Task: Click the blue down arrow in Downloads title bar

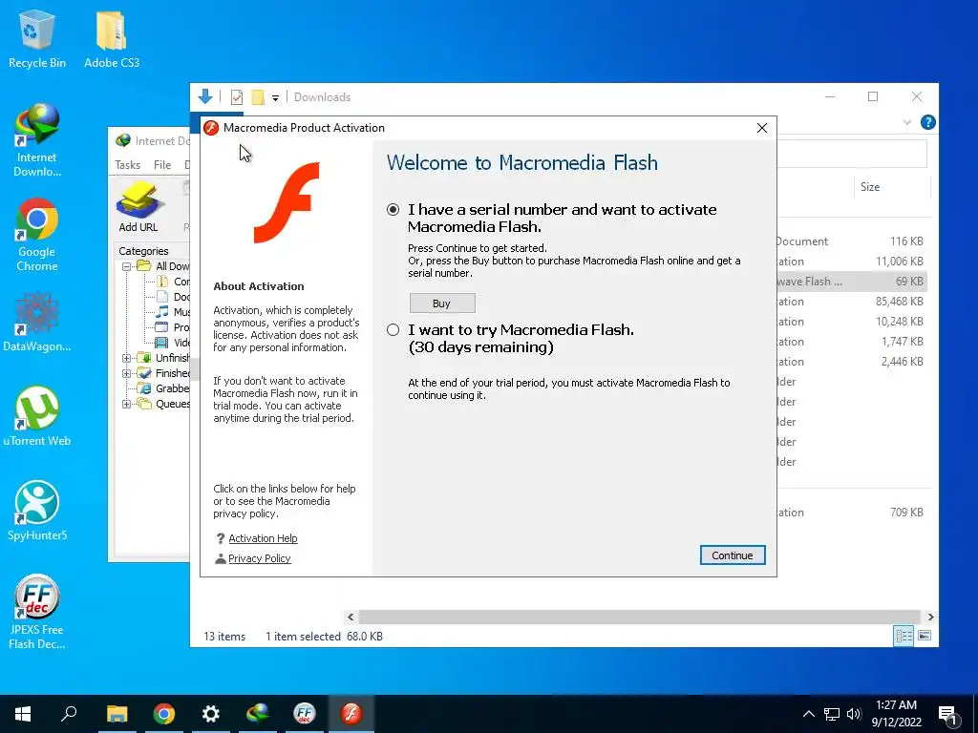Action: [x=205, y=96]
